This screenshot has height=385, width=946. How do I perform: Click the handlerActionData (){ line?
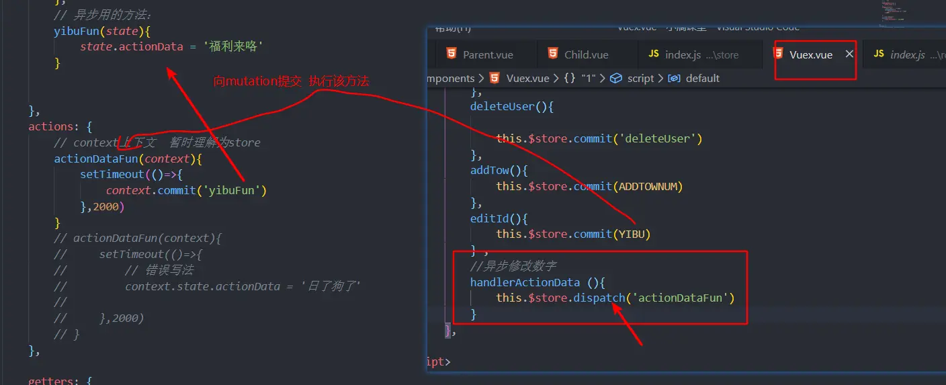pyautogui.click(x=538, y=282)
